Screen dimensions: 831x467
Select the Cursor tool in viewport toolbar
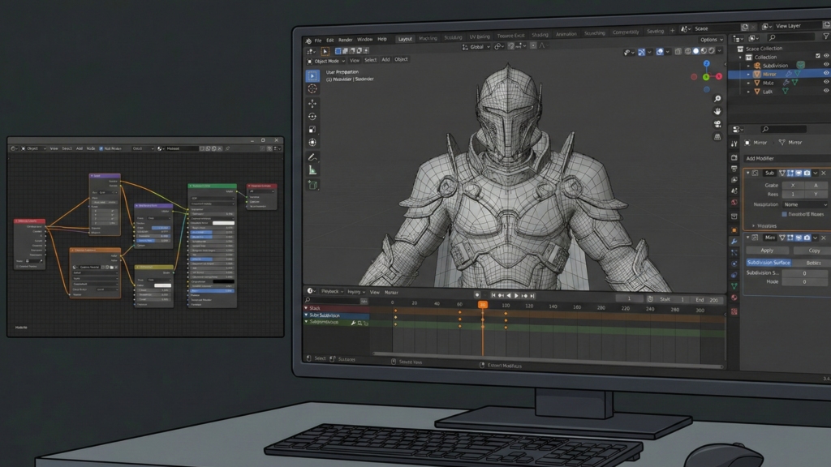click(x=312, y=89)
